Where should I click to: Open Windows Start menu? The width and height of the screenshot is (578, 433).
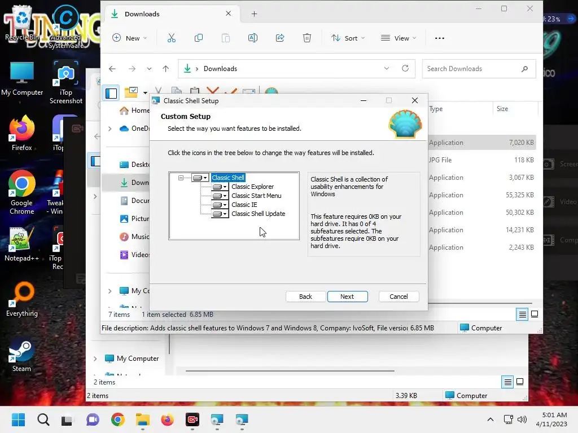18,419
